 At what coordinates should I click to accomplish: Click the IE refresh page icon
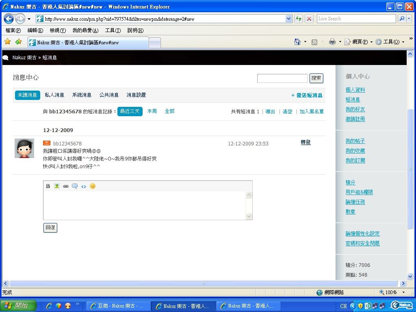tap(299, 19)
